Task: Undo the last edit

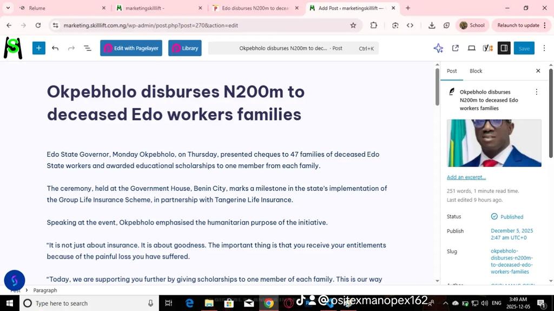Action: (x=55, y=48)
